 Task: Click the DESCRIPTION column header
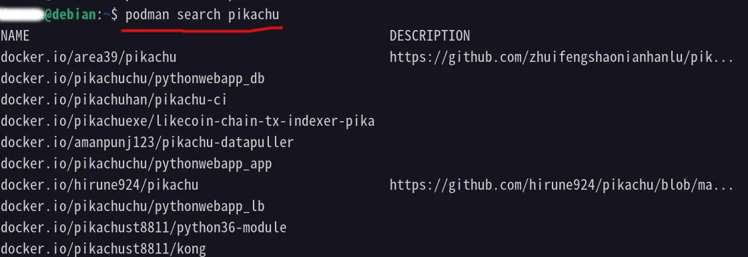tap(430, 36)
